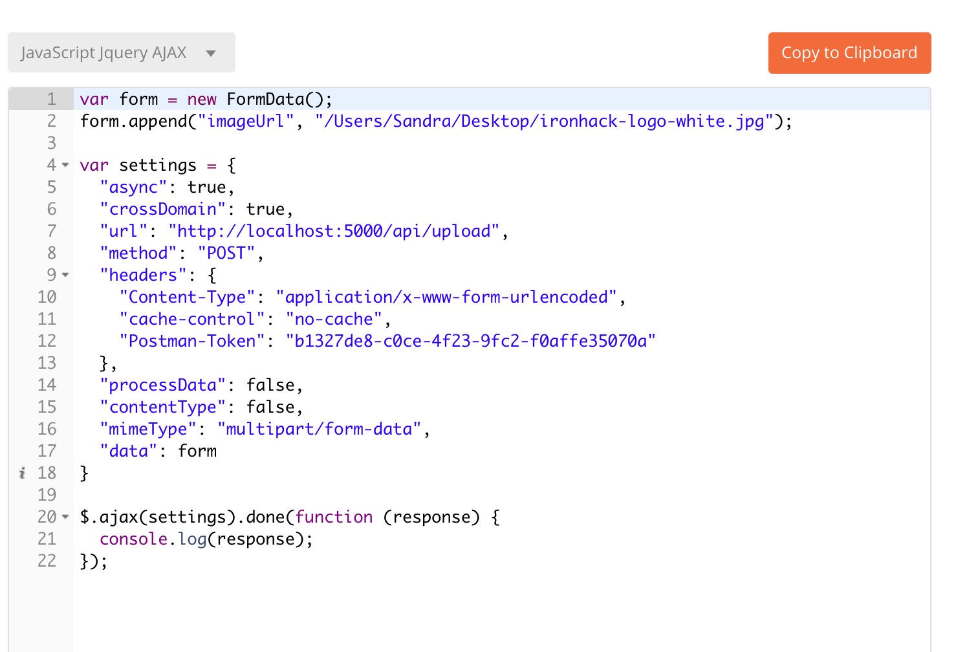Screen dimensions: 956x652
Task: Collapse the headers block fold arrow on line 9
Action: (x=65, y=276)
